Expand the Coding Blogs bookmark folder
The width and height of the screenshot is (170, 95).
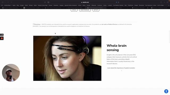coord(8,5)
